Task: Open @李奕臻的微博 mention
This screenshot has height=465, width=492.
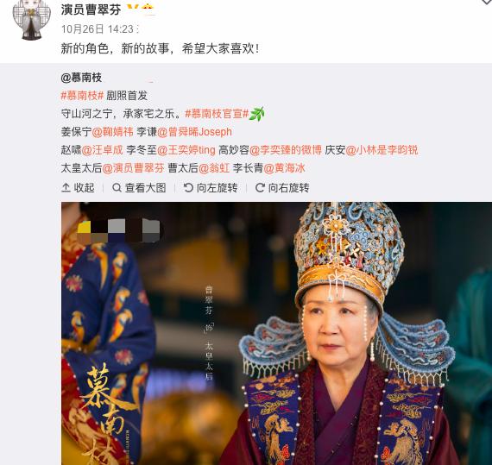Action: (286, 150)
